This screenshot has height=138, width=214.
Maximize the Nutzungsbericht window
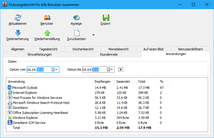tap(193, 4)
